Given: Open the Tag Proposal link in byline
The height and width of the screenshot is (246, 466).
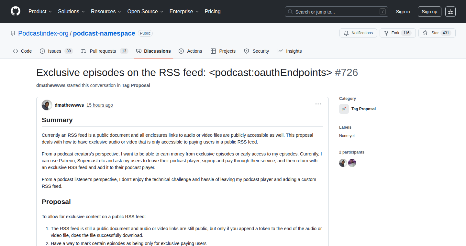Looking at the screenshot, I should pos(136,85).
